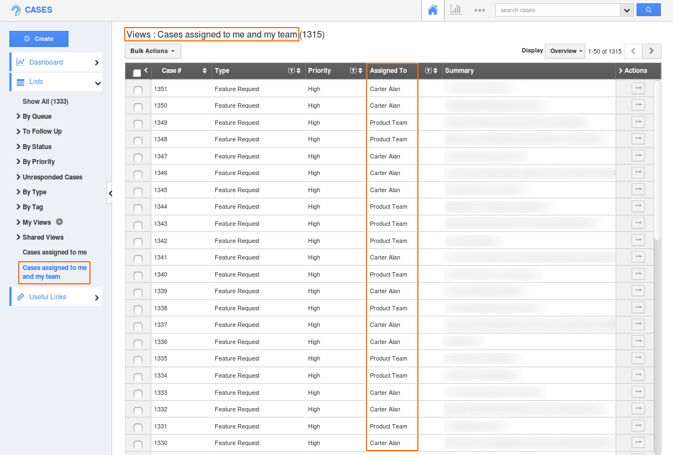This screenshot has height=455, width=673.
Task: Open the Bulk Actions dropdown
Action: pos(152,51)
